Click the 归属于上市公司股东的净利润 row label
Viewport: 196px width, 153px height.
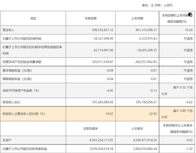(22, 39)
